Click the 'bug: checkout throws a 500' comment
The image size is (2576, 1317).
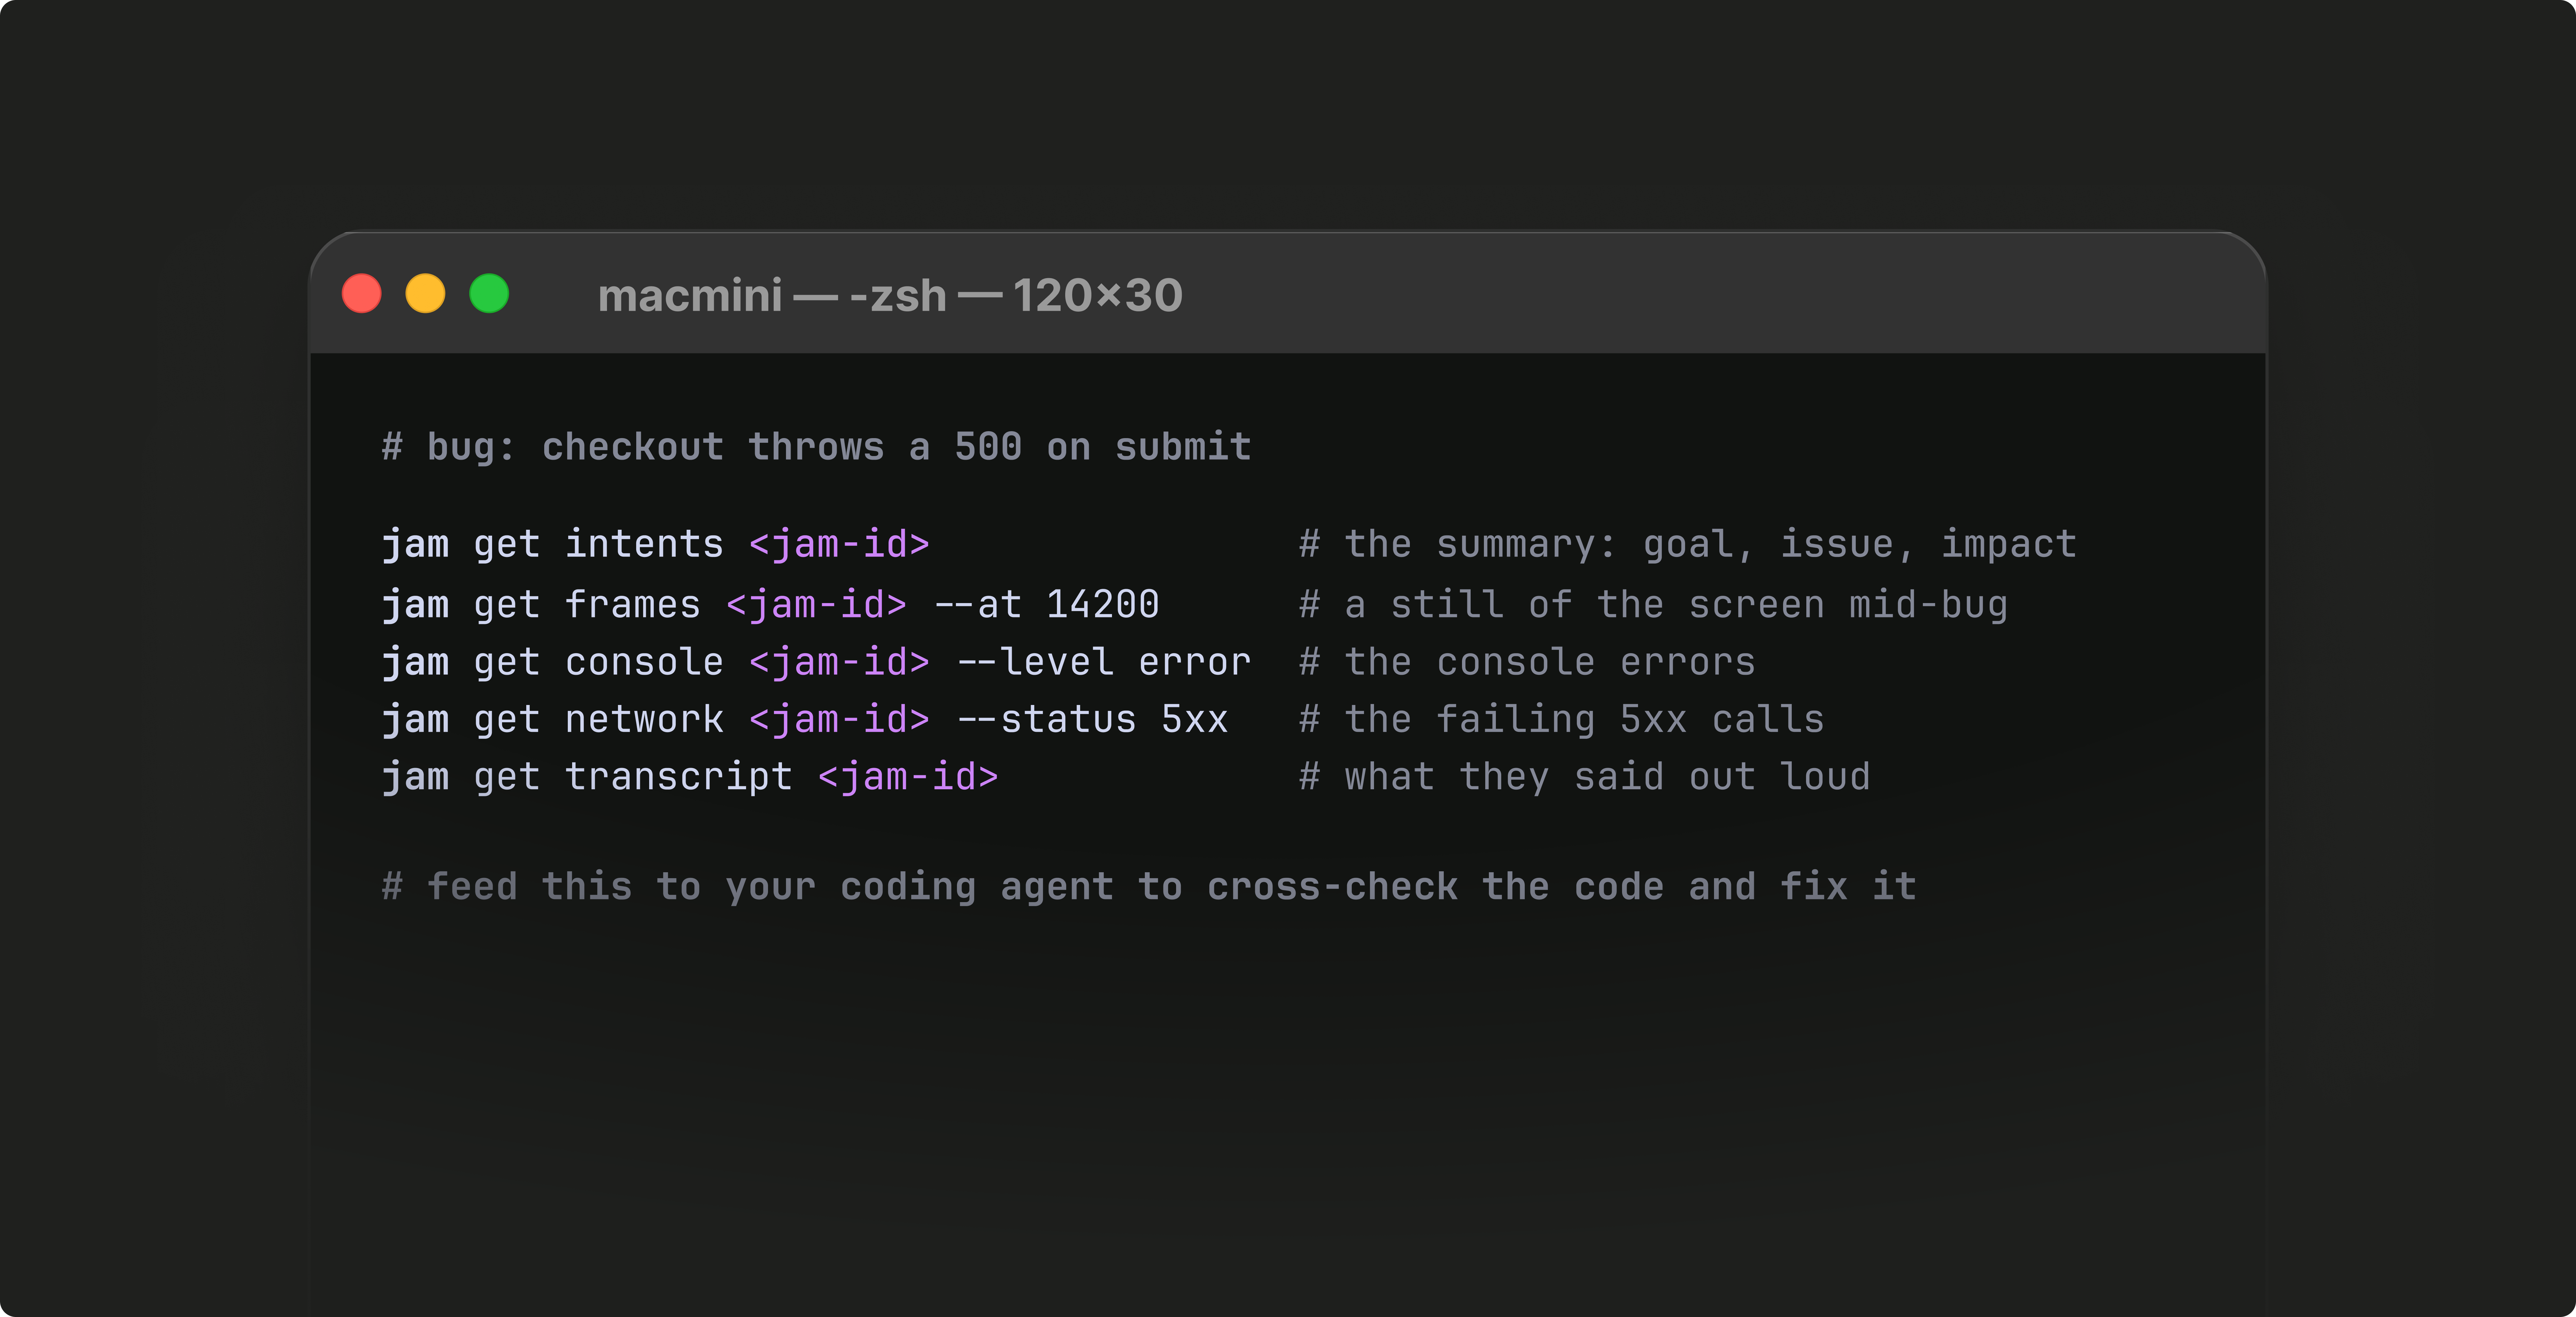(x=816, y=447)
